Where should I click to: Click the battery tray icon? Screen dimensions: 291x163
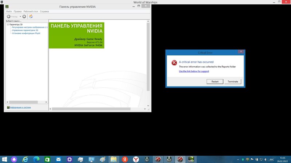[x=257, y=159]
